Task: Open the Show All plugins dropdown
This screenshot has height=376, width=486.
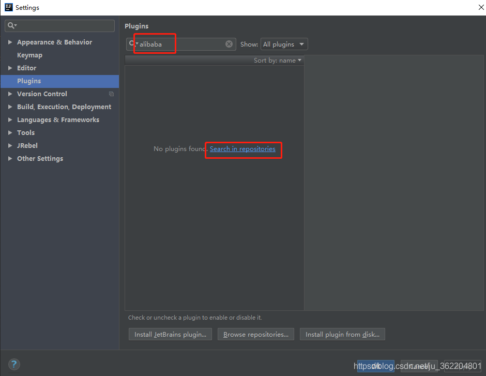Action: (x=284, y=44)
